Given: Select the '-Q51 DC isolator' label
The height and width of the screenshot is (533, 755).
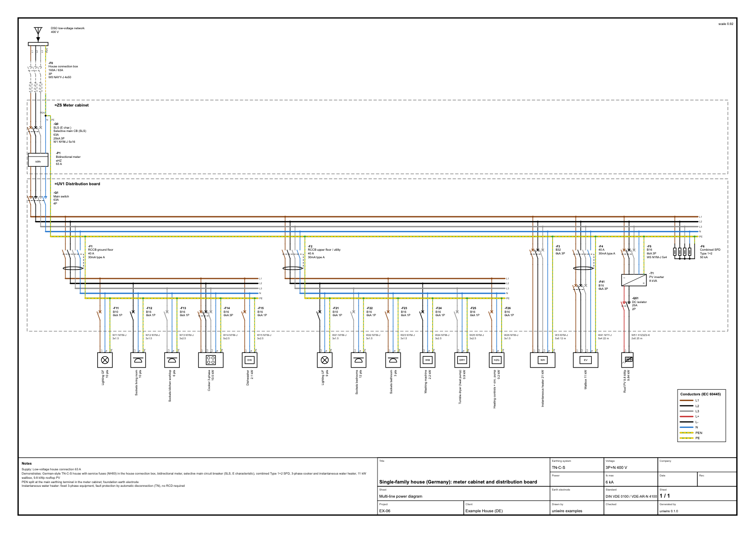Looking at the screenshot, I should (x=639, y=300).
